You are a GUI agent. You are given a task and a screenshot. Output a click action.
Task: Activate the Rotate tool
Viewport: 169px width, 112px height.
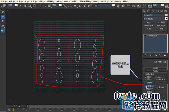(45, 6)
